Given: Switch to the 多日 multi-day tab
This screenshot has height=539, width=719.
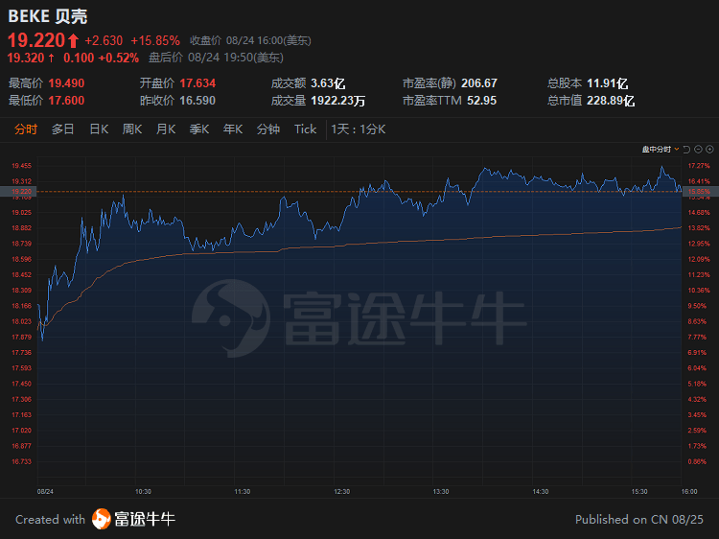Looking at the screenshot, I should 63,129.
